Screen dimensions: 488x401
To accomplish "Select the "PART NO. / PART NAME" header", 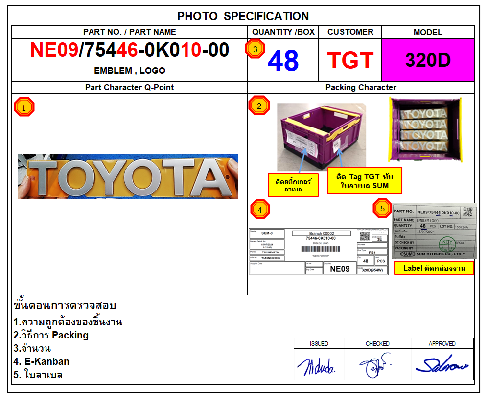I will [130, 32].
